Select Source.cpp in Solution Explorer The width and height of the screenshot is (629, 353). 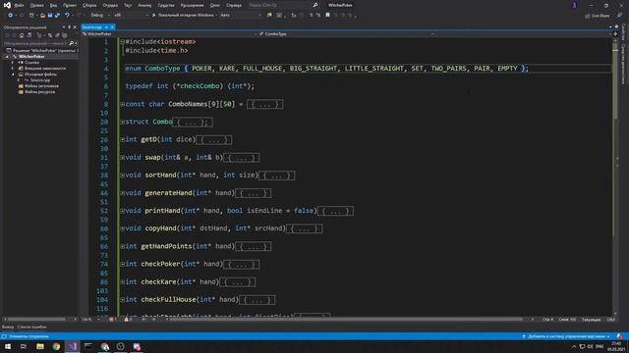[40, 80]
